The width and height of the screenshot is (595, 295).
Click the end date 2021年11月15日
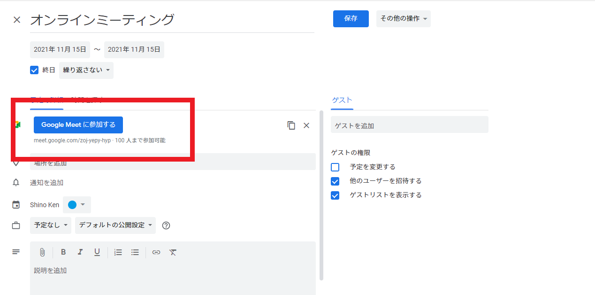coord(134,49)
